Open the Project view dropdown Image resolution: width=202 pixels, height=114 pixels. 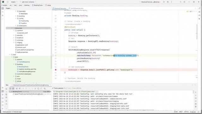tap(9, 8)
